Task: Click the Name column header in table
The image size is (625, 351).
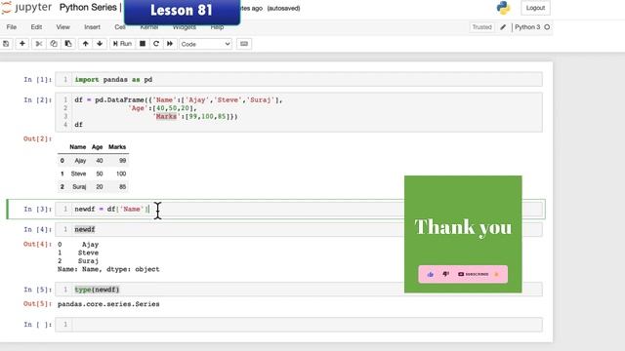Action: 78,147
